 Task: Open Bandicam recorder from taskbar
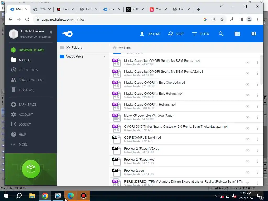83,196
